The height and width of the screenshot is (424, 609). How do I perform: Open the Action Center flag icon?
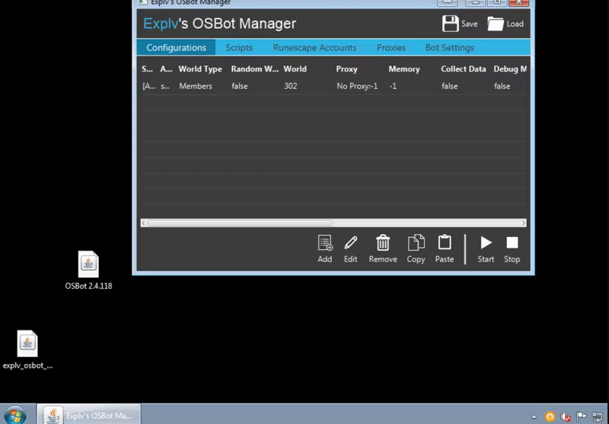point(581,416)
